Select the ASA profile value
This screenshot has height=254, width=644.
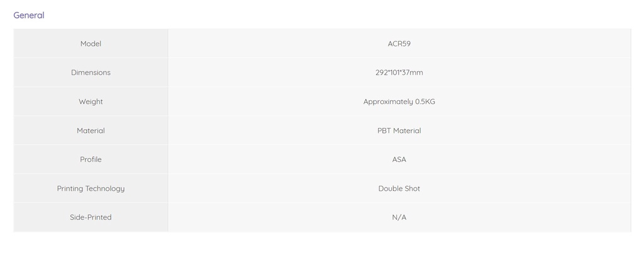click(x=399, y=159)
